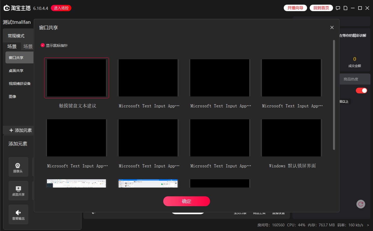
Task: Select 视频捕获设备 in the left menu
Action: pyautogui.click(x=19, y=84)
